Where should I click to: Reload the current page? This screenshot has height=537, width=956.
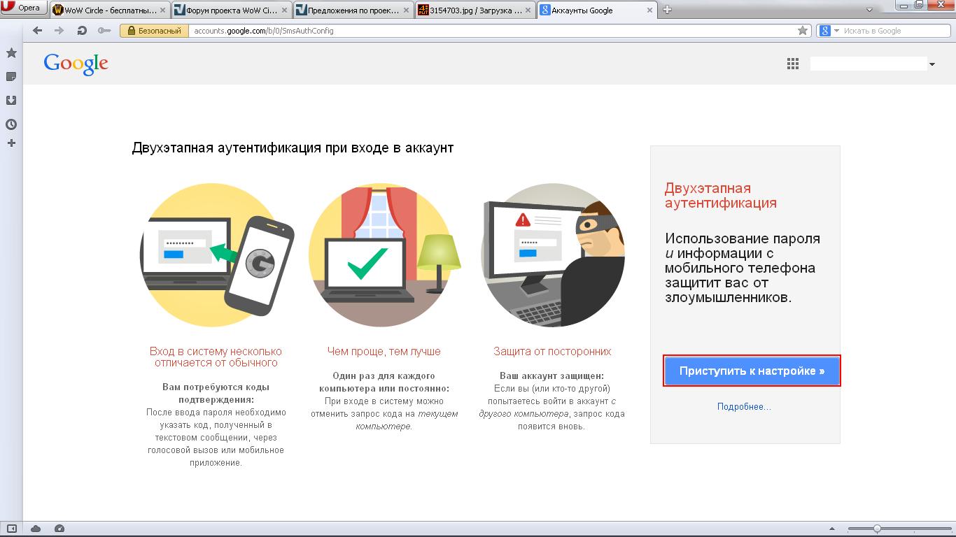pos(82,31)
